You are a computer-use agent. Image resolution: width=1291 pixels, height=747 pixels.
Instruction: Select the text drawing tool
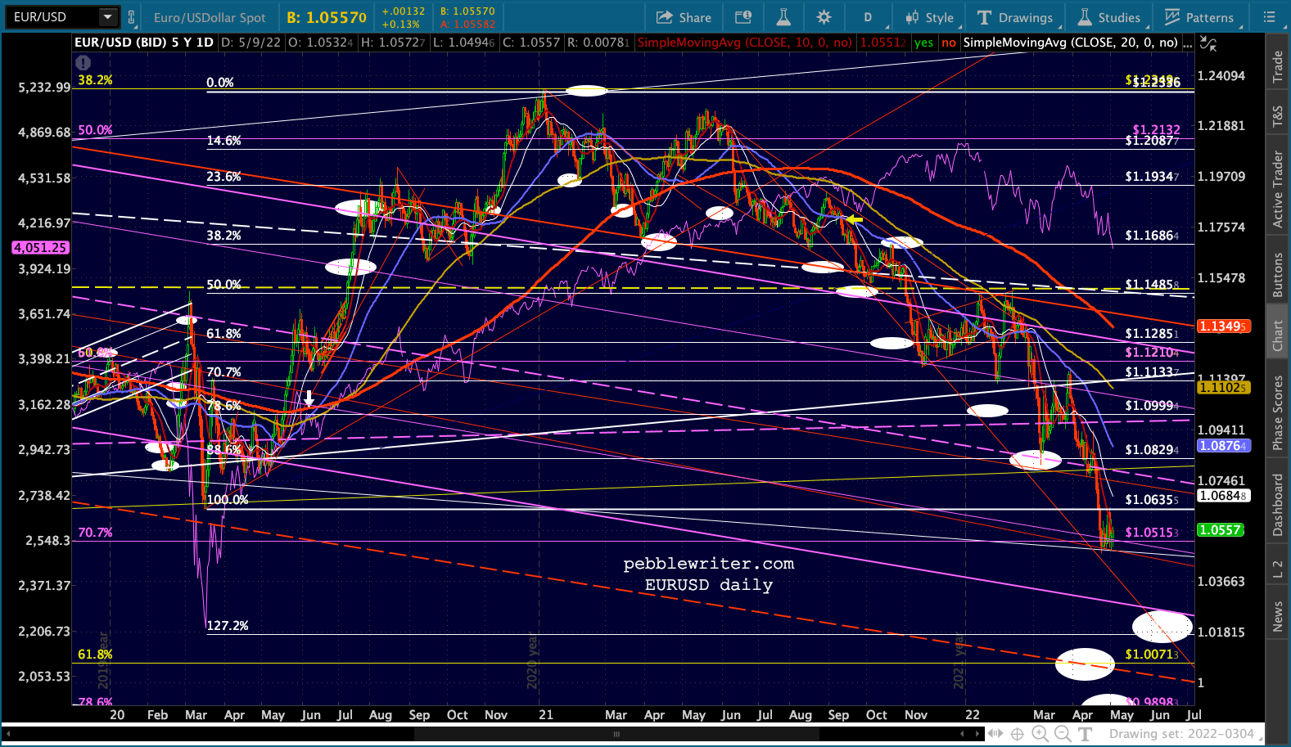tap(1085, 734)
